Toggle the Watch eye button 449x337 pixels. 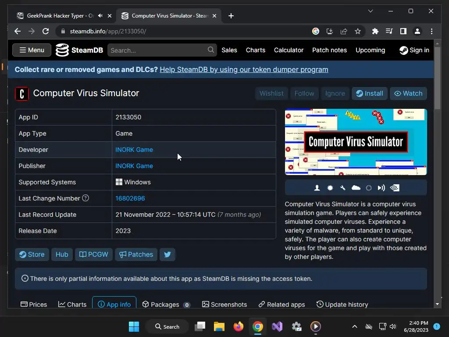point(408,93)
